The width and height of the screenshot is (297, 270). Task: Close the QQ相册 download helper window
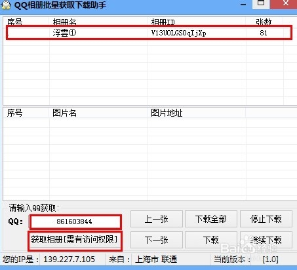285,3
